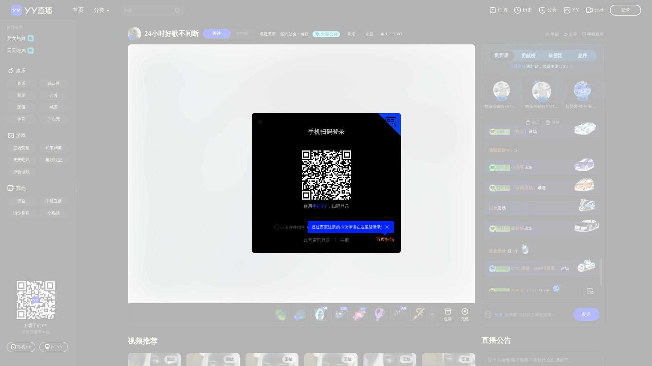The height and width of the screenshot is (366, 652).
Task: Select 脱口秀 category
Action: coord(54,83)
